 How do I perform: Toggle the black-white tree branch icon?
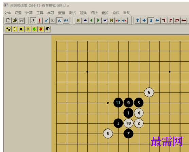pos(33,20)
